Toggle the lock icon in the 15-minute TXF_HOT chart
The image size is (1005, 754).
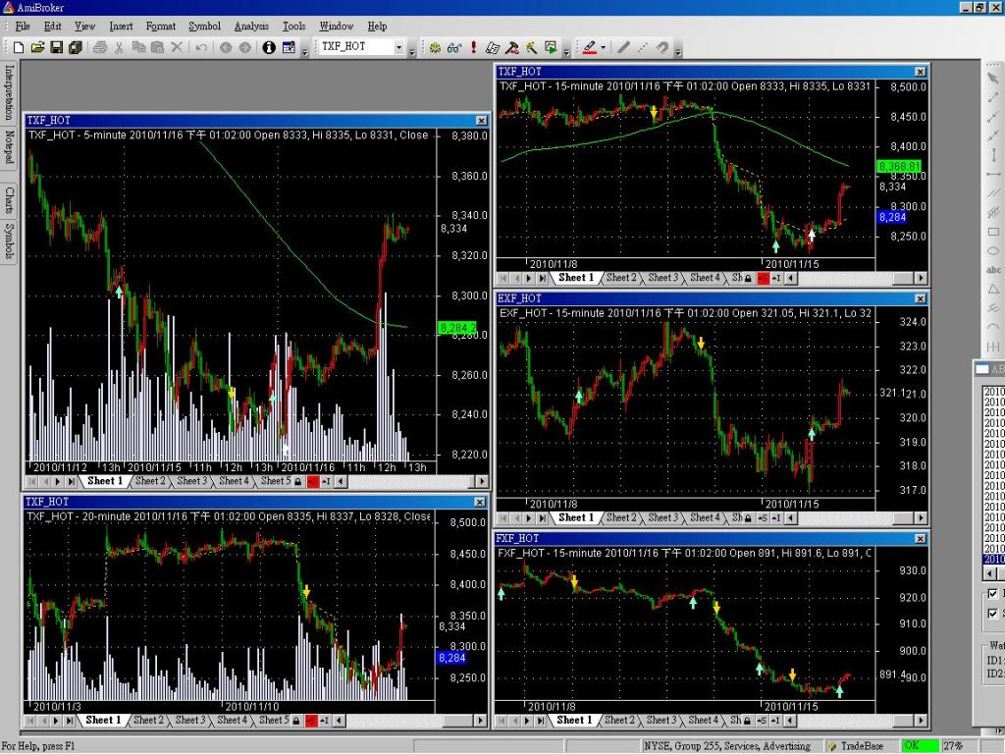coord(748,278)
